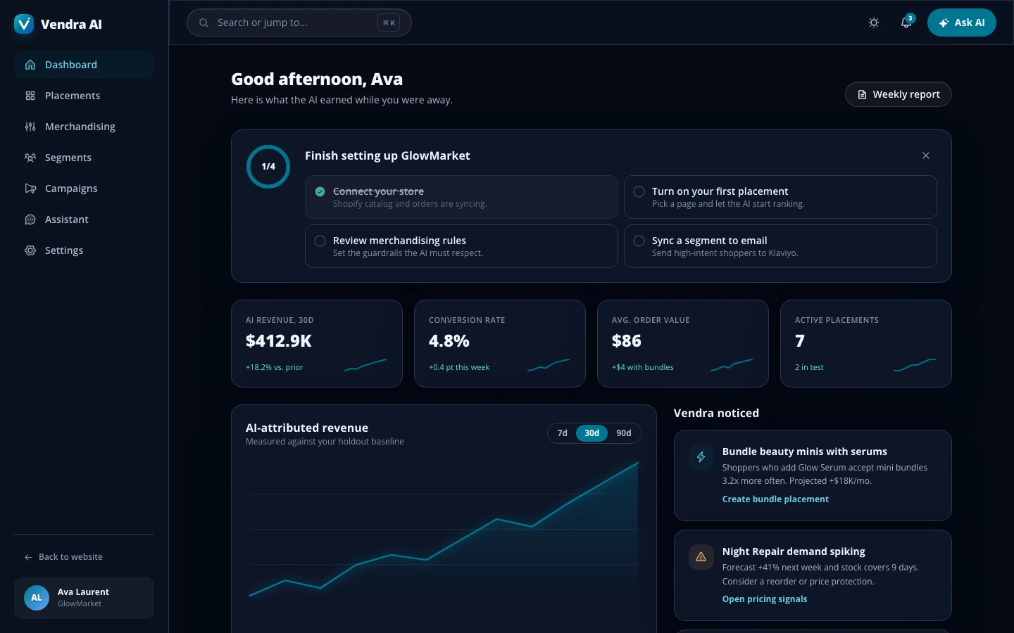Click the Vendra AI logo icon
This screenshot has width=1014, height=633.
pos(24,24)
